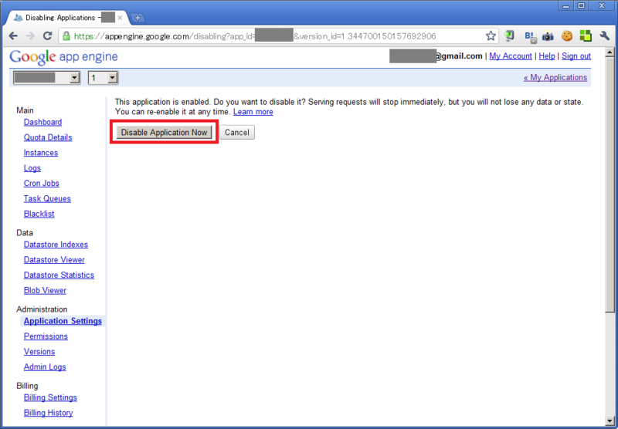Viewport: 618px width, 429px height.
Task: Open the cookie extension icon
Action: pyautogui.click(x=567, y=36)
